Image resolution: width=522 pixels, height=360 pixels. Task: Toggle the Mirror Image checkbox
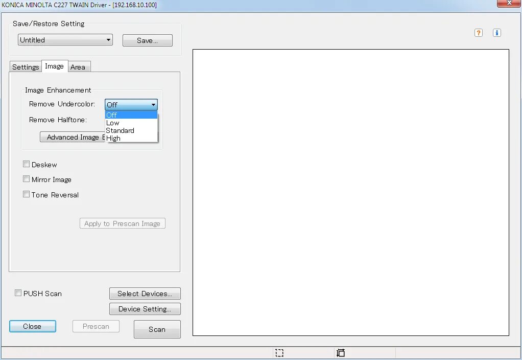(26, 179)
